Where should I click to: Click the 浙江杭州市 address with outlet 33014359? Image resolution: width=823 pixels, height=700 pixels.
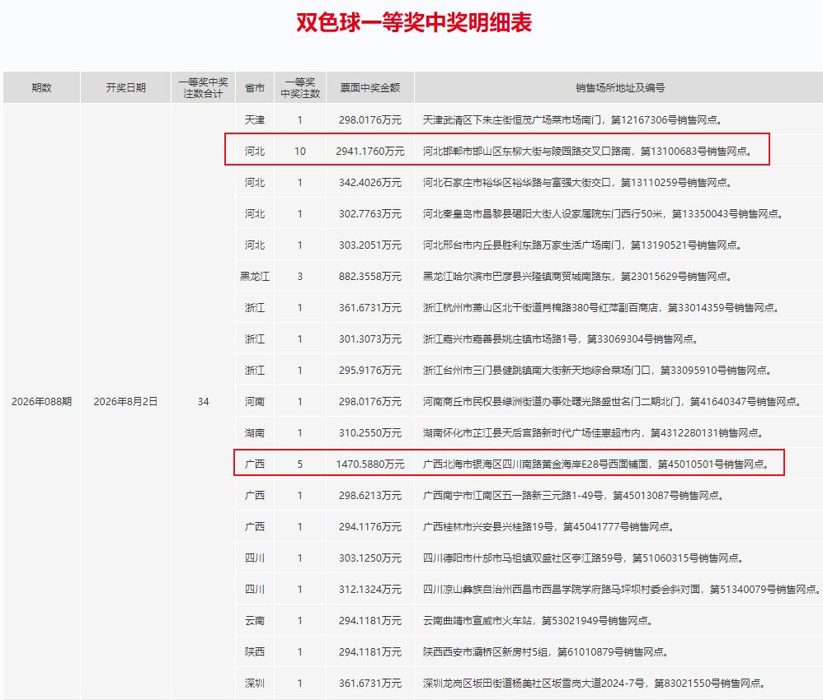601,308
